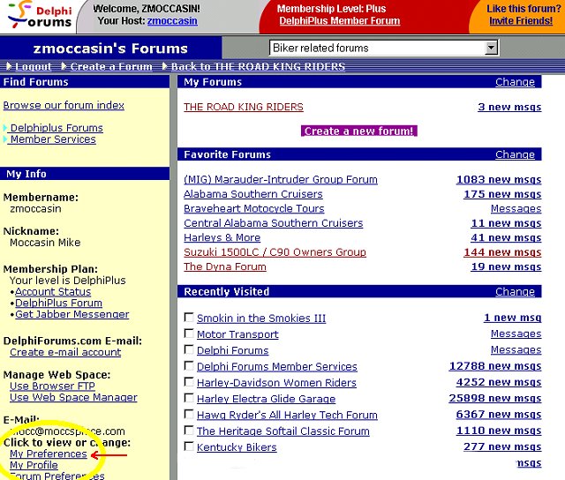Open Use Browser FTP
This screenshot has height=480, width=565.
(x=53, y=386)
